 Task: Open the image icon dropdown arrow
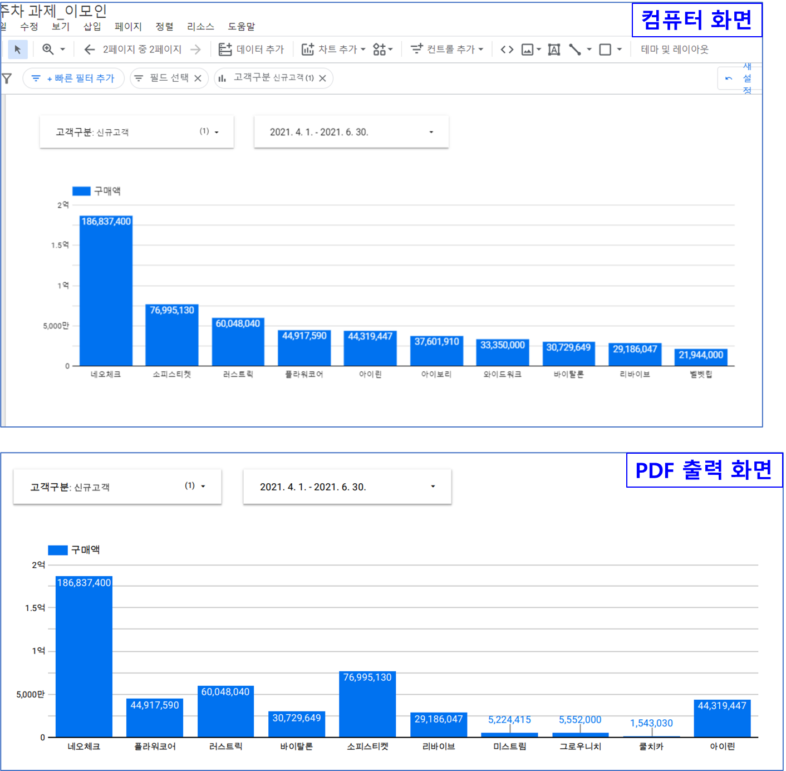(539, 50)
